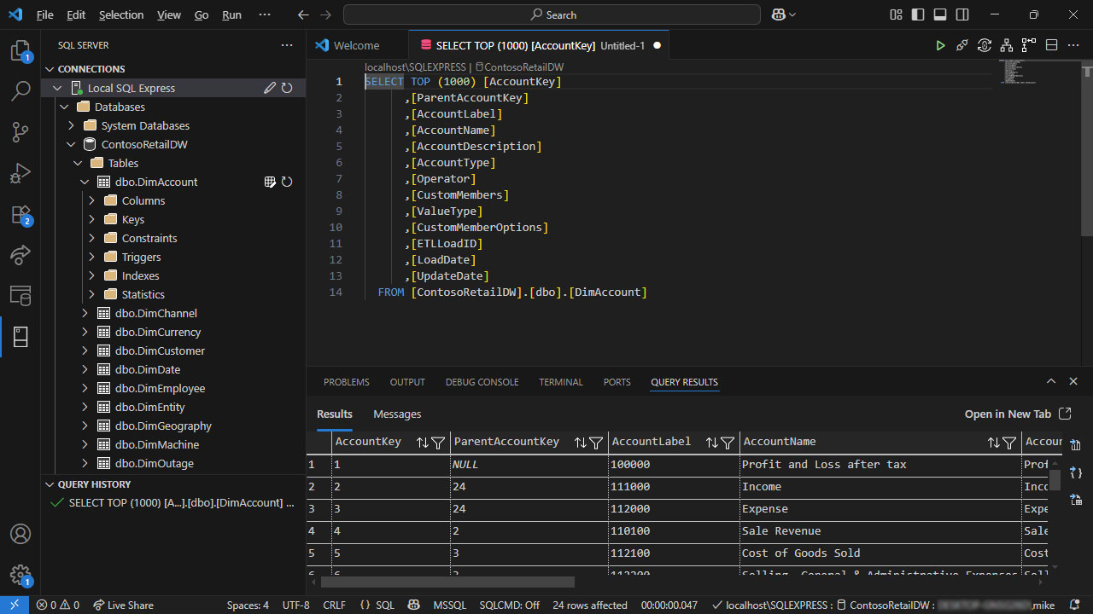1093x614 pixels.
Task: Click the disconnect plug icon in editor toolbar
Action: 962,45
